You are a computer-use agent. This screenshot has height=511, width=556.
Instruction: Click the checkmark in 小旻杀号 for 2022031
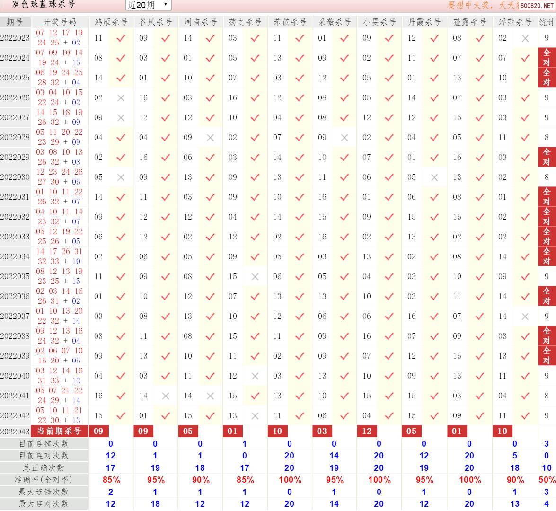point(389,197)
